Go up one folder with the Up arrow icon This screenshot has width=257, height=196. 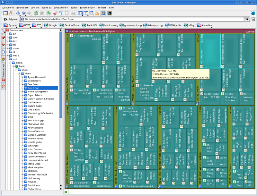18,13
